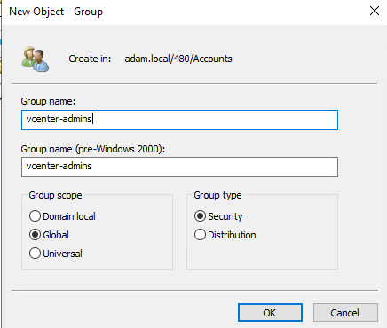
Task: Click the 'Create in:' label
Action: point(90,59)
